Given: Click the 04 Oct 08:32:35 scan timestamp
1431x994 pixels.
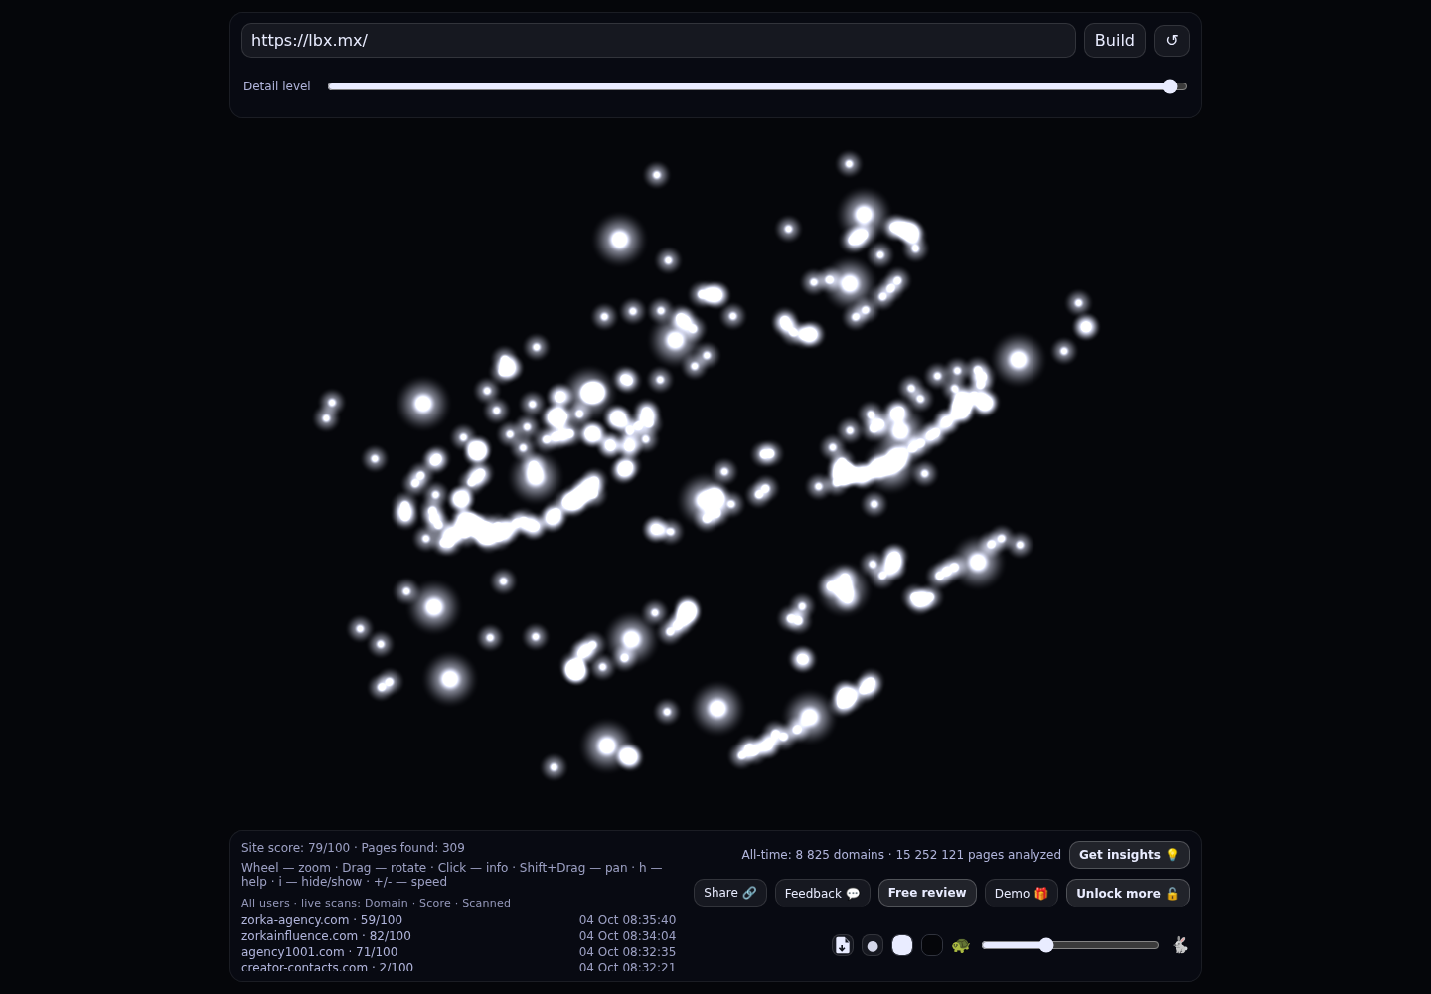Looking at the screenshot, I should (x=627, y=952).
